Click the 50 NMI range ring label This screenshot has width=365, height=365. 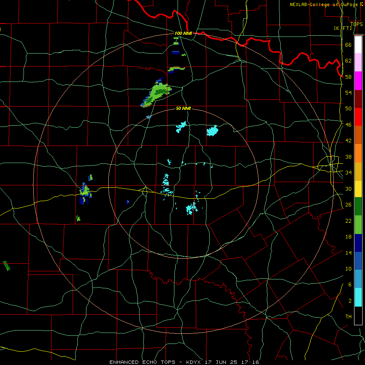[x=183, y=108]
